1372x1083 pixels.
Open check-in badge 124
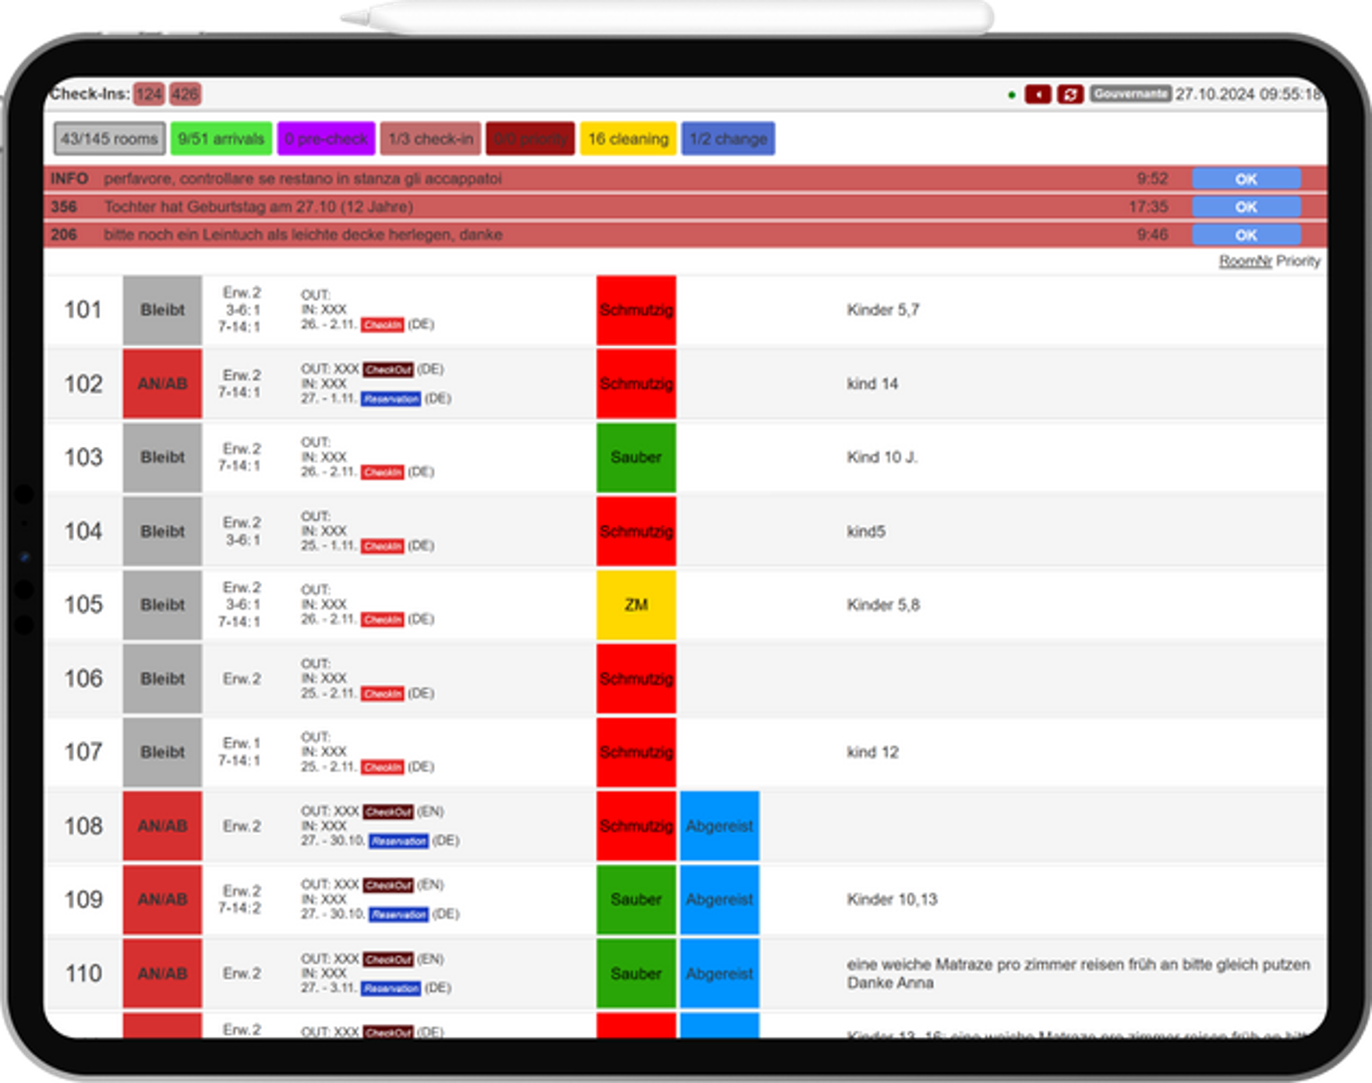click(x=148, y=94)
